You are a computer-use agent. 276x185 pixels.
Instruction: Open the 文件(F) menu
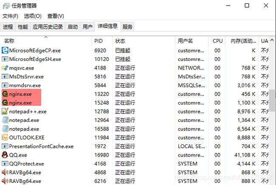point(10,16)
